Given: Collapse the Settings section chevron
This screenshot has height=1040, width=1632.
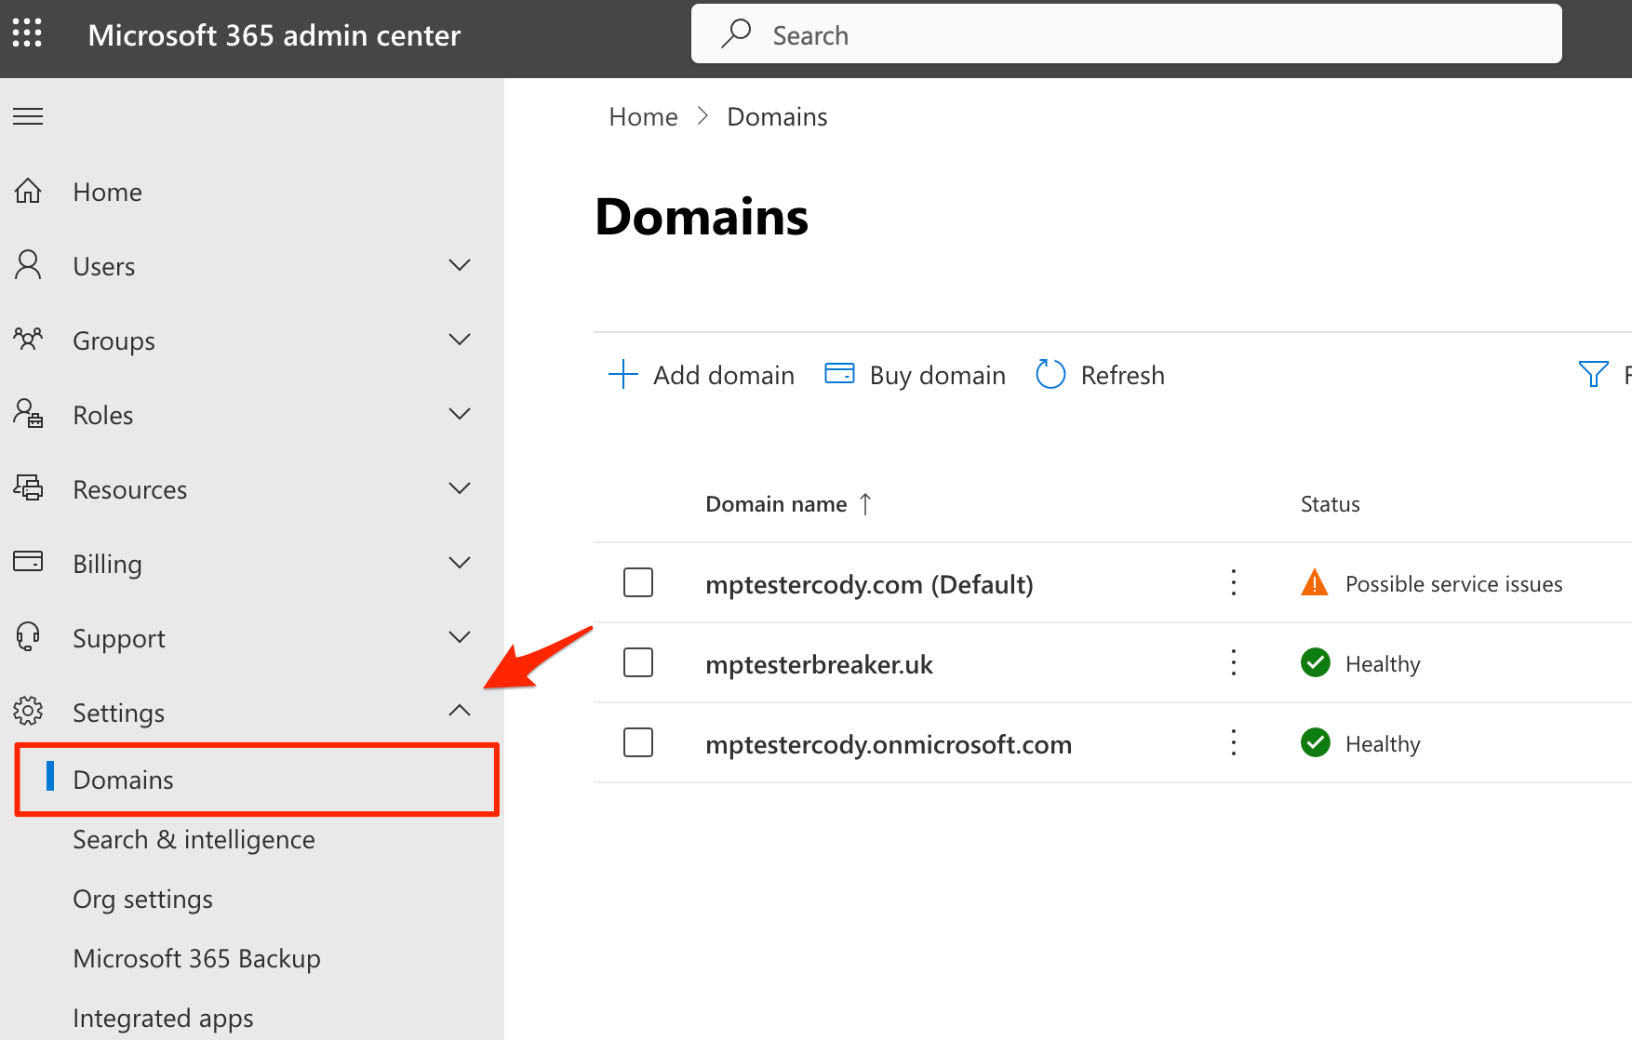Looking at the screenshot, I should (x=460, y=711).
